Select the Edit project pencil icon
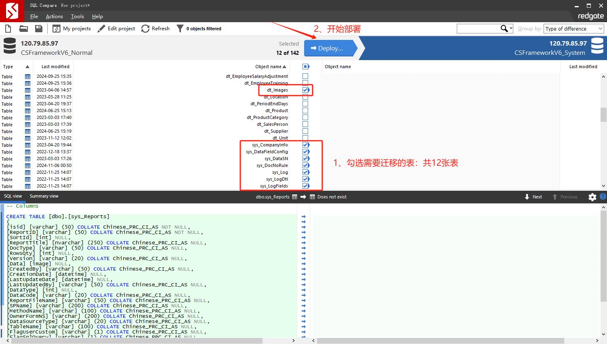607x344 pixels. coord(101,28)
